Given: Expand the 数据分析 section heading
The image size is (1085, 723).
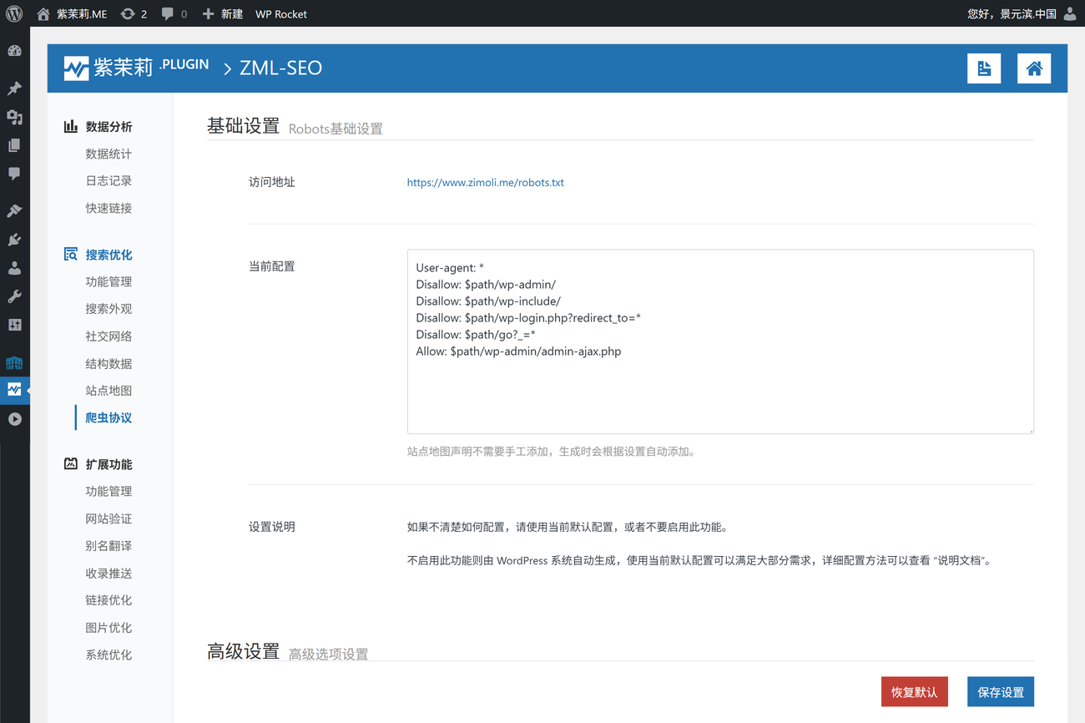Looking at the screenshot, I should tap(108, 127).
